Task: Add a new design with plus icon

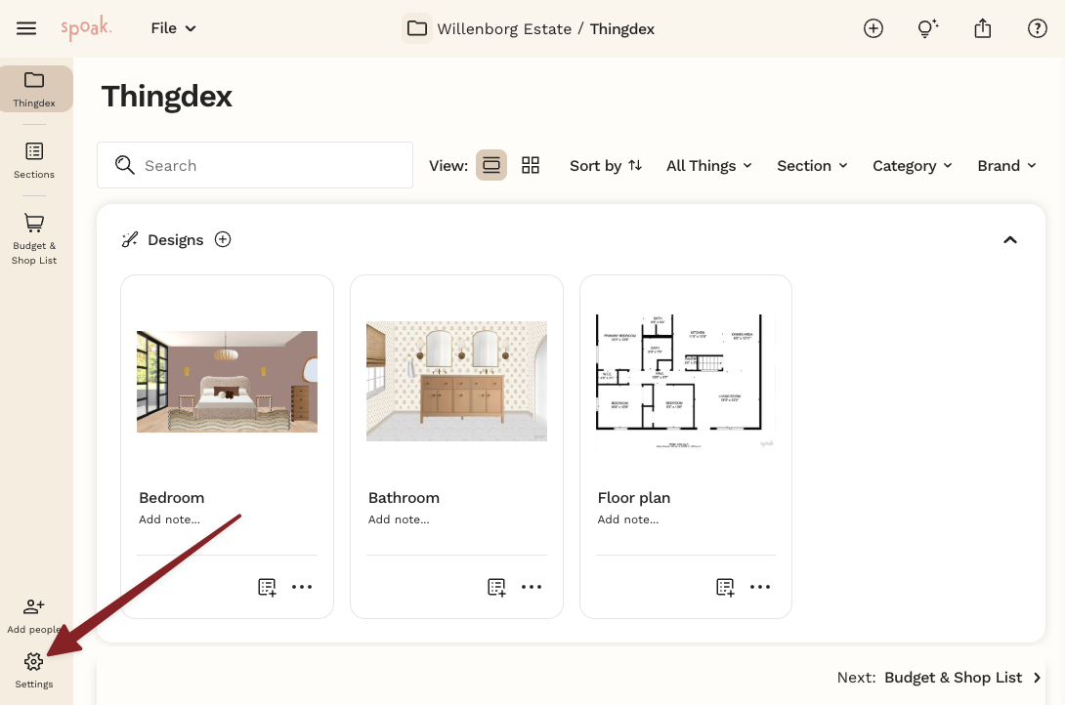Action: tap(223, 239)
